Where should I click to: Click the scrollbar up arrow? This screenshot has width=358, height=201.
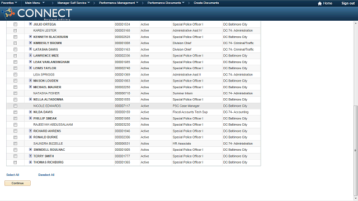356,23
